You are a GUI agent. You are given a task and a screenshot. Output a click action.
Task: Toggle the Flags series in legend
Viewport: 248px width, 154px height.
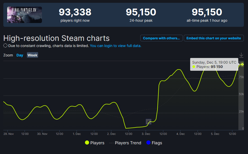tap(154, 143)
